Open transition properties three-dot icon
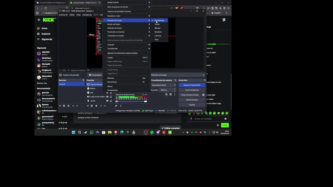The image size is (333, 187). click(x=175, y=94)
